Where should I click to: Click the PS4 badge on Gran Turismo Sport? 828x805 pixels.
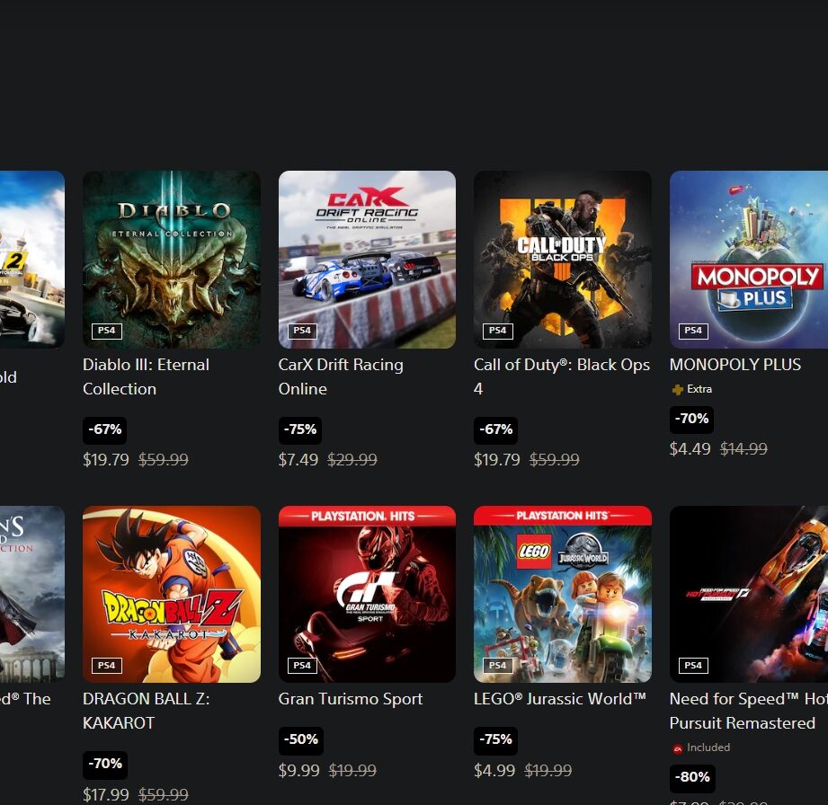[x=302, y=666]
